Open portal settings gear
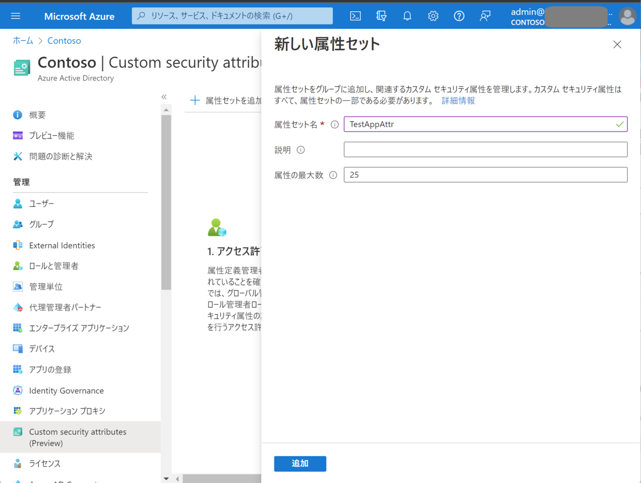The height and width of the screenshot is (483, 641). [433, 16]
